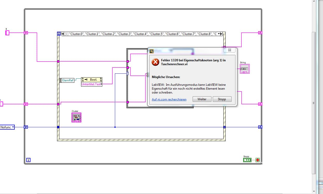This screenshot has width=323, height=194.
Task: Select the event case label listing Cluster.0 to Cluster.8
Action: (x=141, y=34)
